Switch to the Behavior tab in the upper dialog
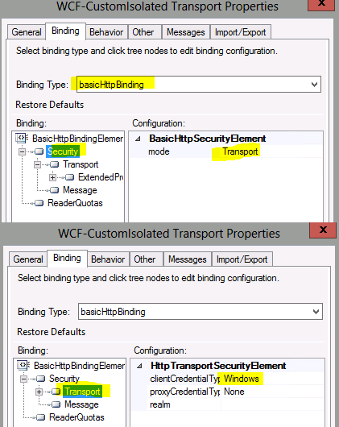The image size is (339, 427). [x=106, y=32]
